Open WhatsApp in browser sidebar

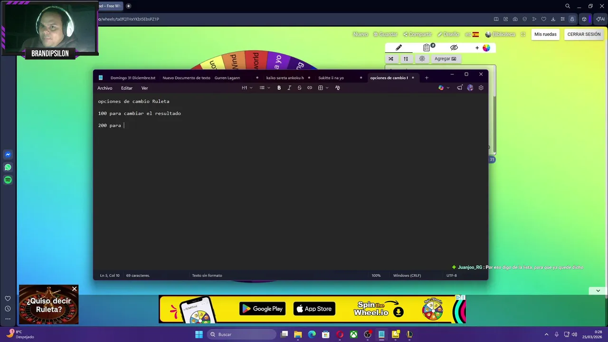click(8, 167)
